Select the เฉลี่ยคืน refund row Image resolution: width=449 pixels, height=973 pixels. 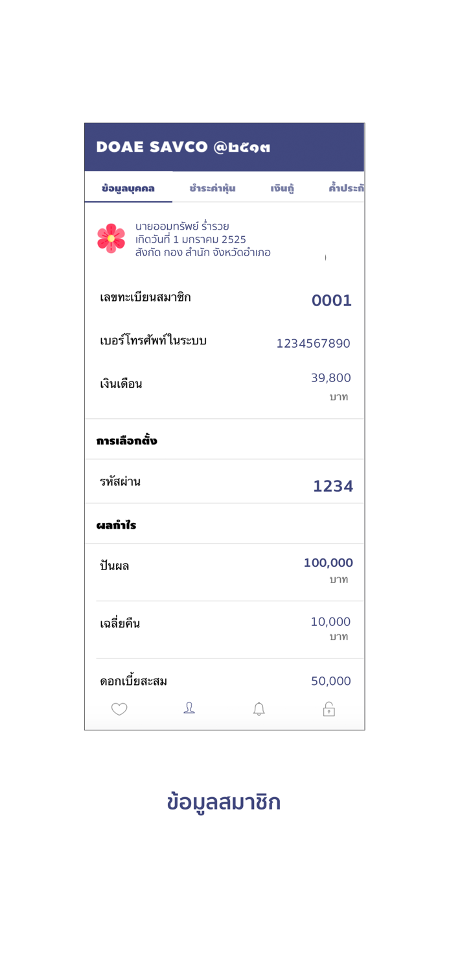pos(224,625)
